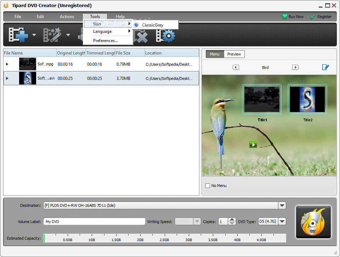
Task: Open the Edit video dropdown arrow
Action: point(68,35)
